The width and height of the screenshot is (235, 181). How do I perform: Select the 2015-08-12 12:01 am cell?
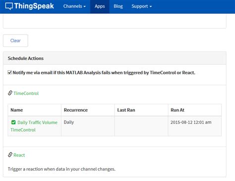pyautogui.click(x=195, y=126)
